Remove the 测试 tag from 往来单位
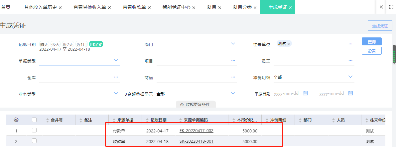The height and width of the screenshot is (147, 396). tap(289, 44)
